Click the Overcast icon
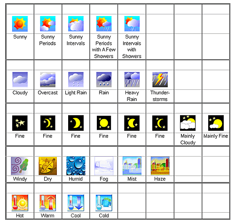 pyautogui.click(x=47, y=80)
